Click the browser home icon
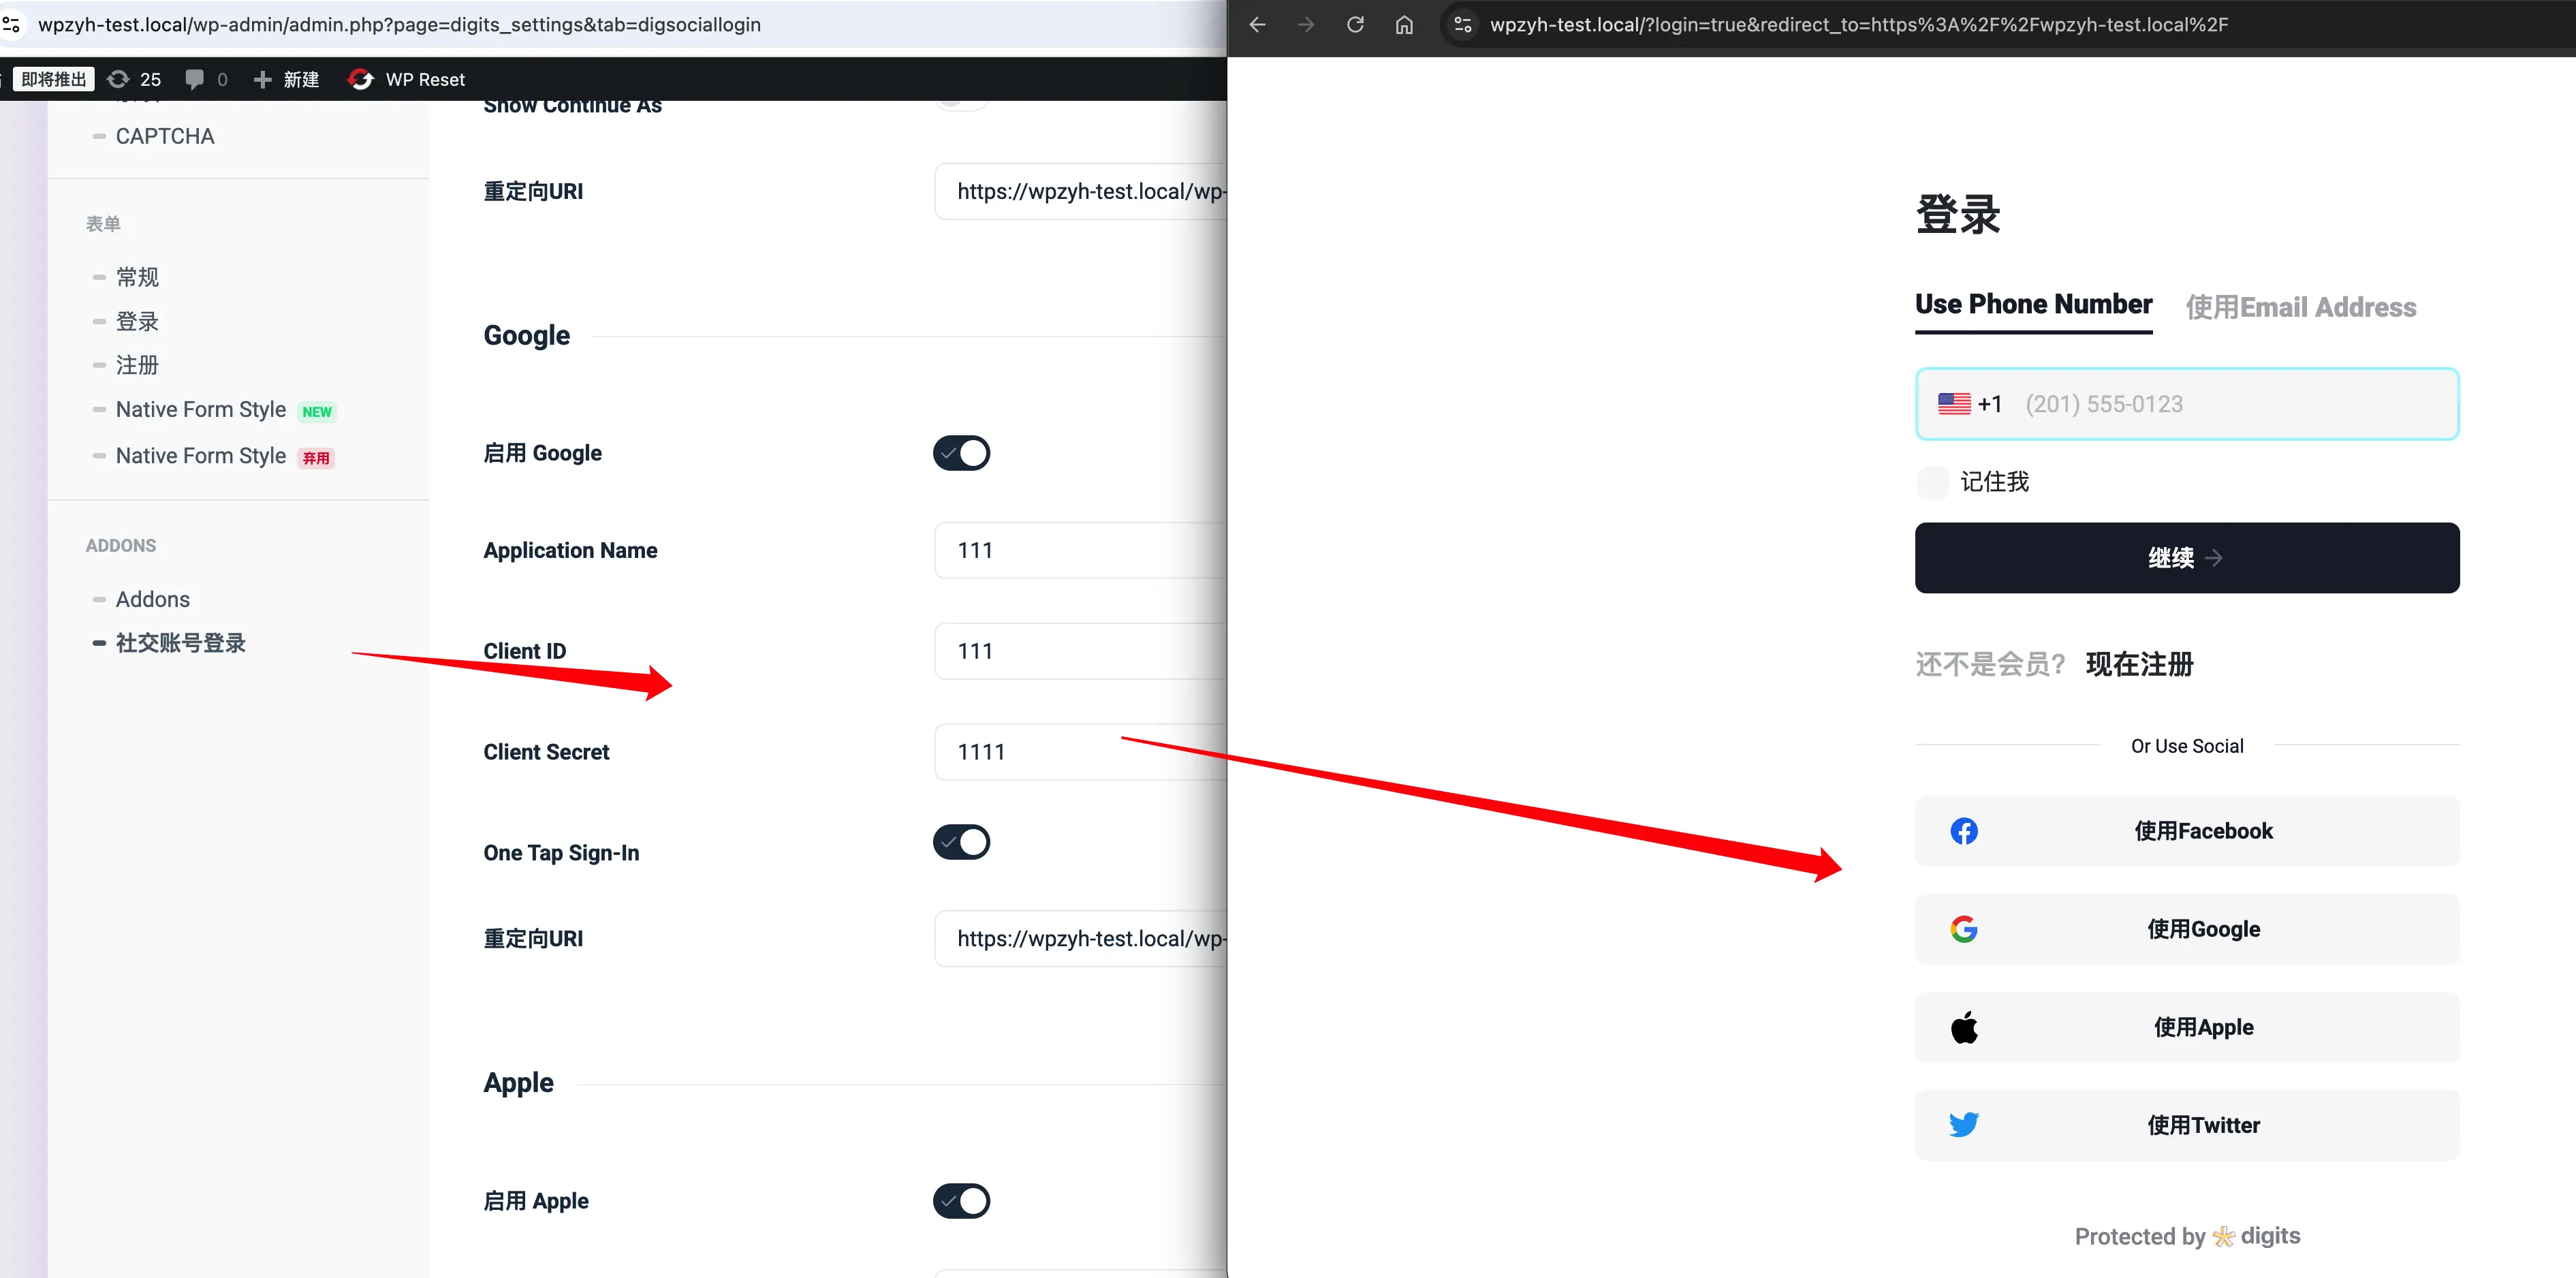The image size is (2576, 1278). (x=1404, y=25)
